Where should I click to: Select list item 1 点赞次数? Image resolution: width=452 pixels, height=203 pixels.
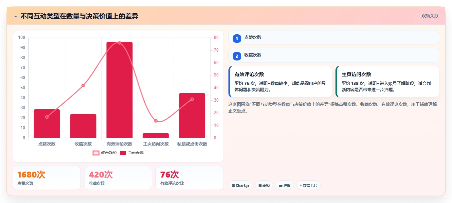click(334, 37)
